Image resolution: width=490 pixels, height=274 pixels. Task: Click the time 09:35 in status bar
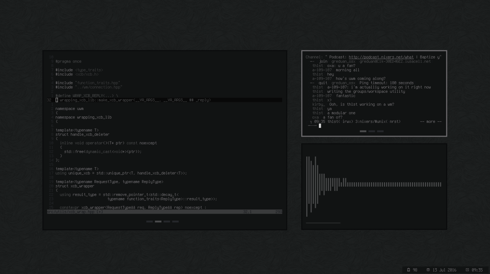[x=477, y=270]
